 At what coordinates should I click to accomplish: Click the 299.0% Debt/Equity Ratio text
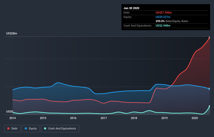[172, 21]
